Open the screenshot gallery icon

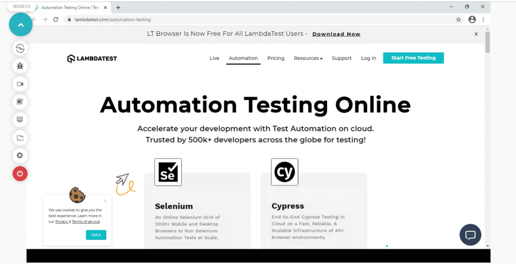(x=20, y=102)
